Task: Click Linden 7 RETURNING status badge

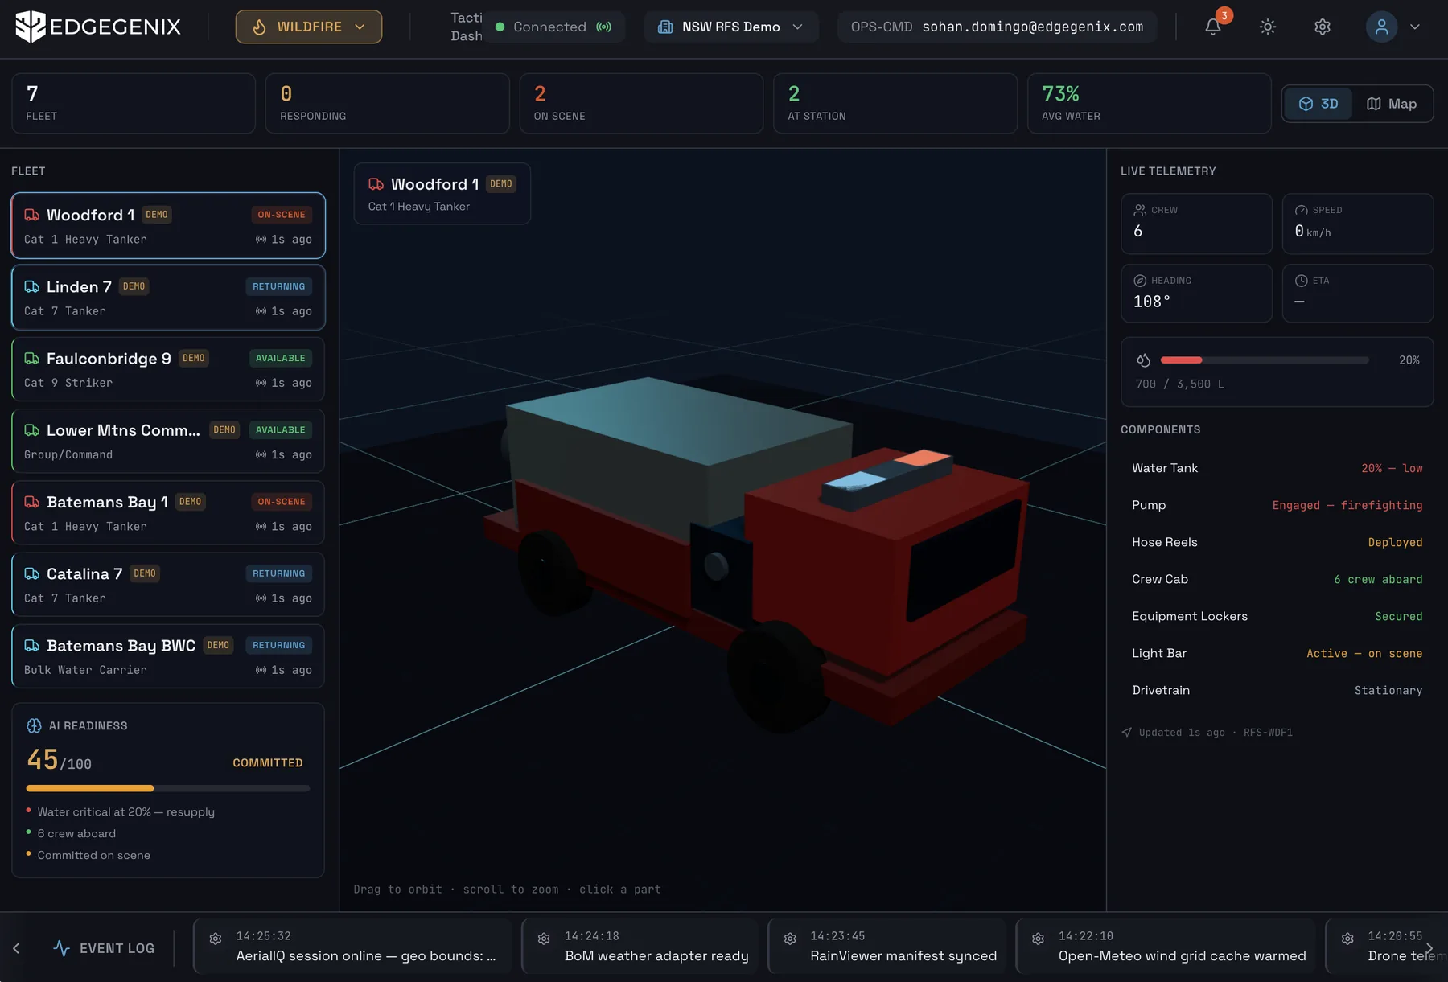Action: click(279, 286)
